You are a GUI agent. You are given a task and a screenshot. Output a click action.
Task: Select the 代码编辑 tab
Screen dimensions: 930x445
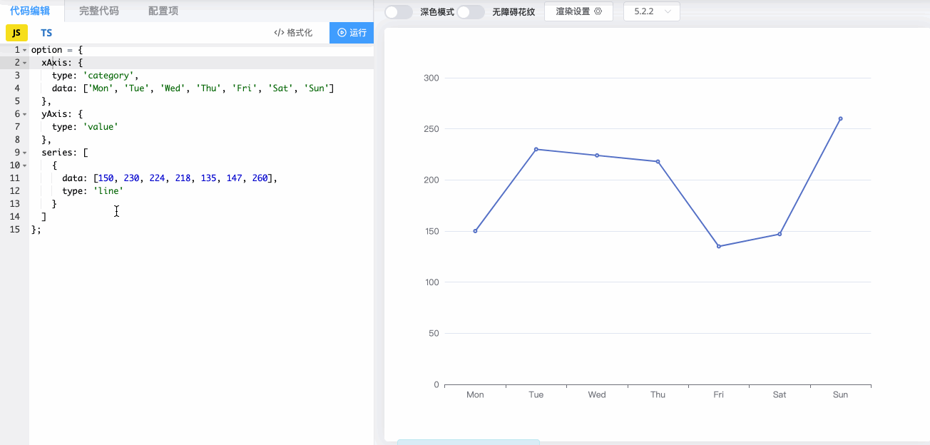click(x=30, y=11)
